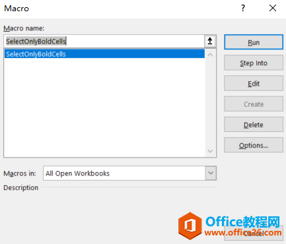286x244 pixels.
Task: Click the Step Into button
Action: pos(254,63)
